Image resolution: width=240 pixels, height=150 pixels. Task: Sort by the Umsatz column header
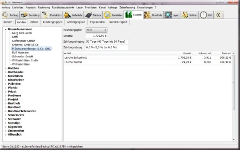pyautogui.click(x=179, y=53)
